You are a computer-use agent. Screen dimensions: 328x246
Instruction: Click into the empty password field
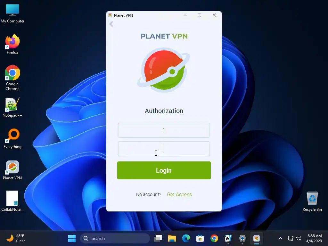pyautogui.click(x=164, y=149)
